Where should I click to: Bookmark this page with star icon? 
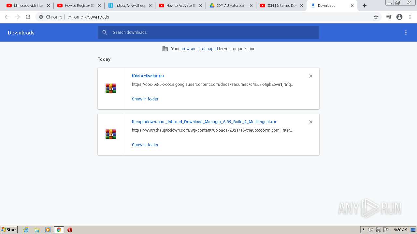tap(376, 17)
